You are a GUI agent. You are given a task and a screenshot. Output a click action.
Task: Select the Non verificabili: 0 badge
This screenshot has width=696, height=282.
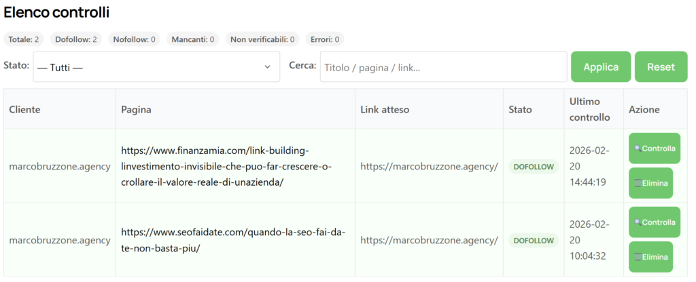(x=263, y=39)
